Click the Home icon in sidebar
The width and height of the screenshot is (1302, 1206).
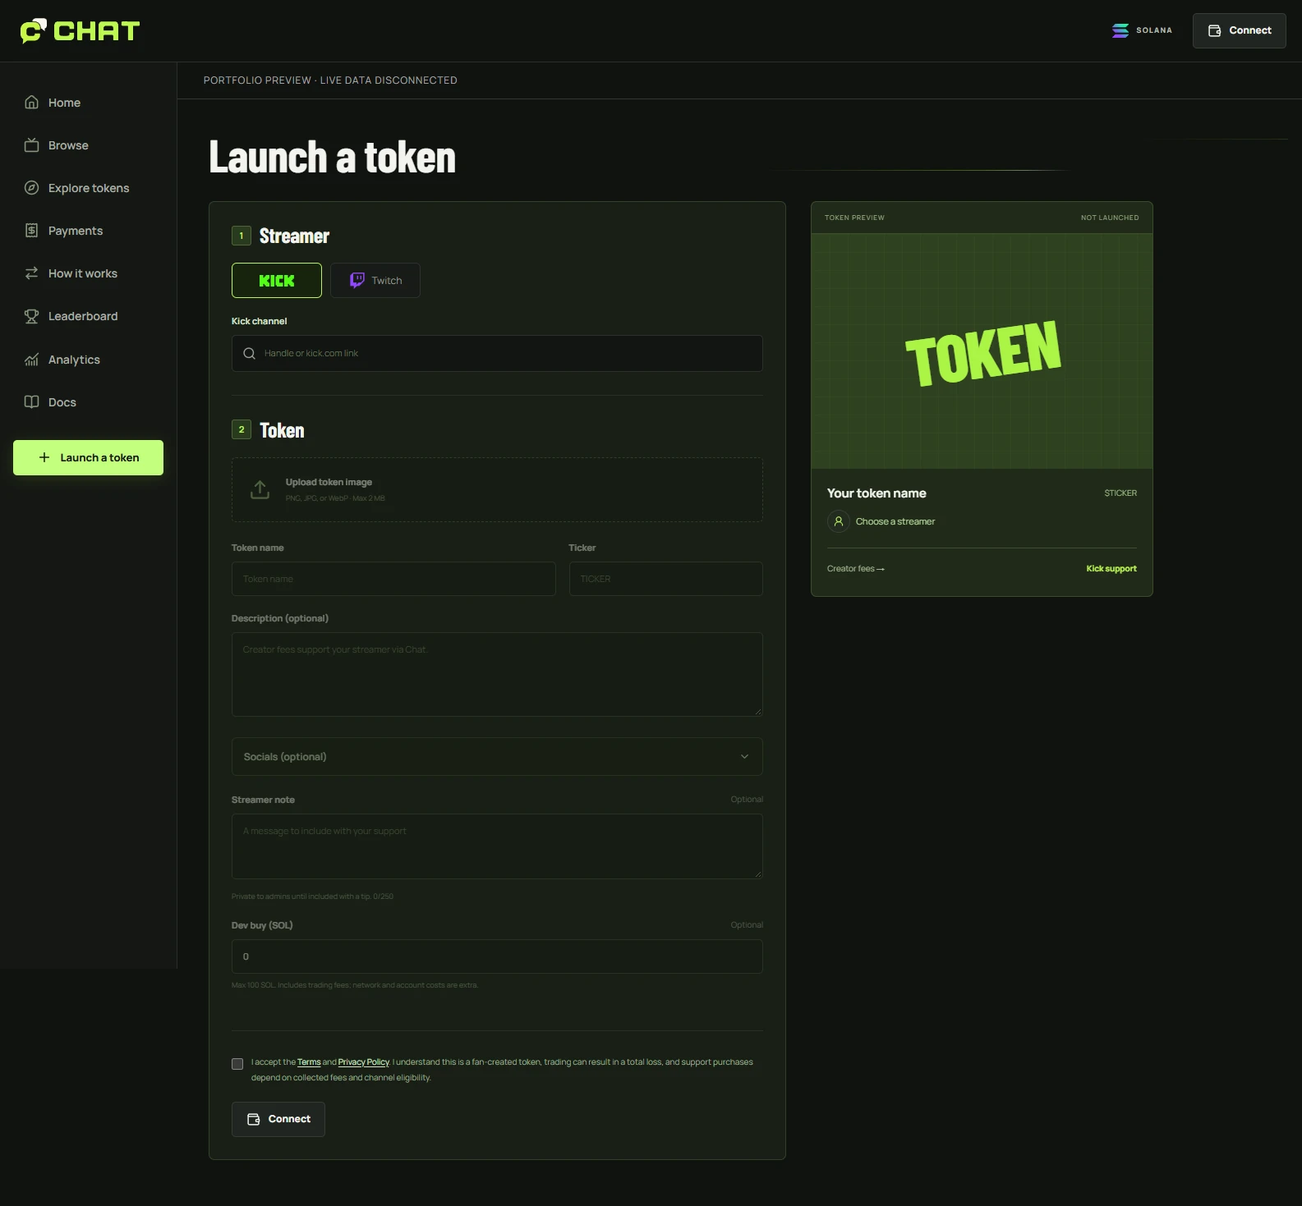[x=32, y=103]
